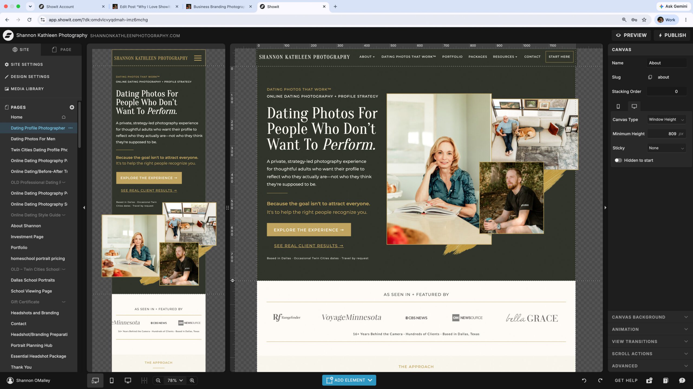Image resolution: width=693 pixels, height=389 pixels.
Task: Click the Showit logo icon
Action: click(x=8, y=35)
